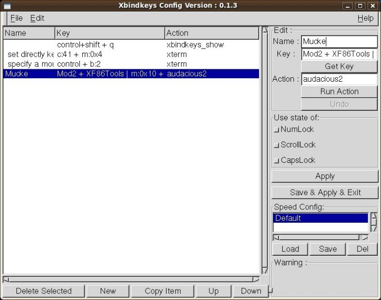Image resolution: width=381 pixels, height=300 pixels.
Task: Sort by the Key column header
Action: [x=110, y=33]
